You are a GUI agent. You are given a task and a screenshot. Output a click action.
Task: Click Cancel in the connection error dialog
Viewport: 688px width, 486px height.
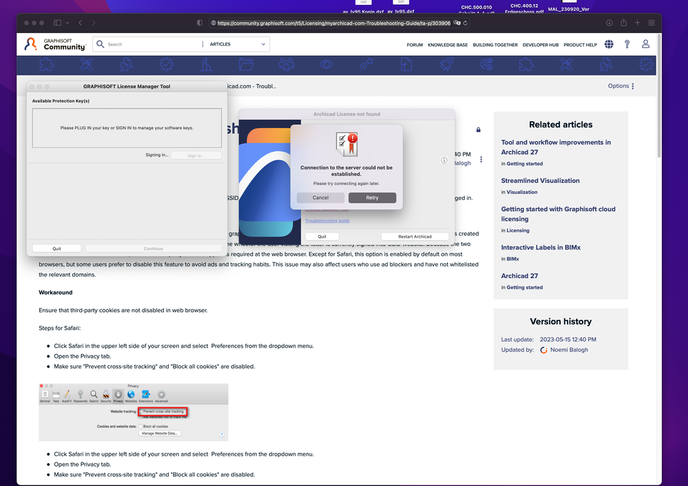pyautogui.click(x=320, y=198)
